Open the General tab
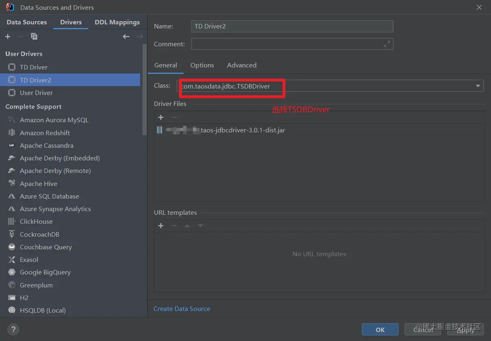 coord(166,65)
